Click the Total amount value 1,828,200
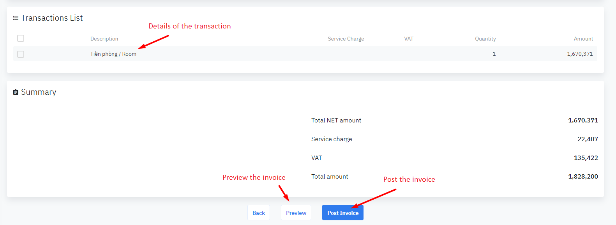This screenshot has height=225, width=616. tap(582, 177)
